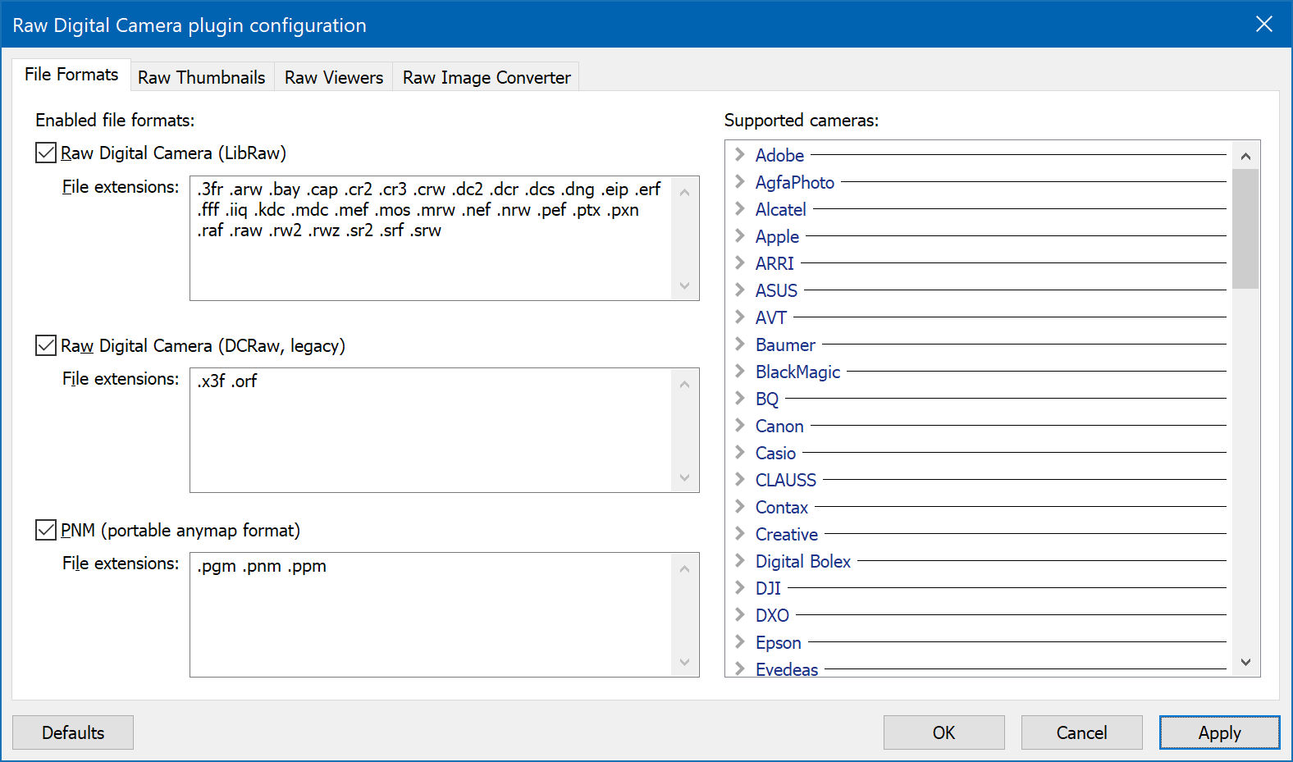
Task: Expand the CLAUSS camera group
Action: click(739, 479)
